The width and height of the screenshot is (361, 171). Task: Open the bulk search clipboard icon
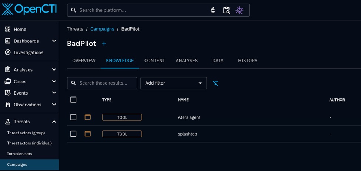pos(226,10)
